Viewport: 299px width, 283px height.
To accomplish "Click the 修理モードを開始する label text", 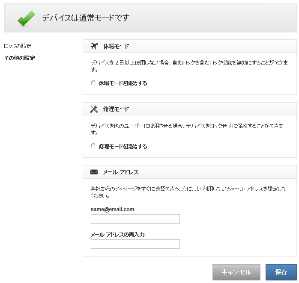I will tap(123, 147).
